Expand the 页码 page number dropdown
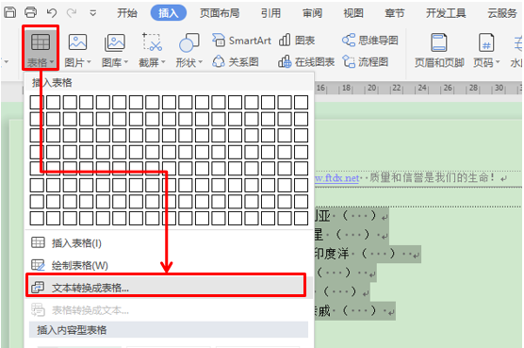The width and height of the screenshot is (524, 348). click(498, 62)
